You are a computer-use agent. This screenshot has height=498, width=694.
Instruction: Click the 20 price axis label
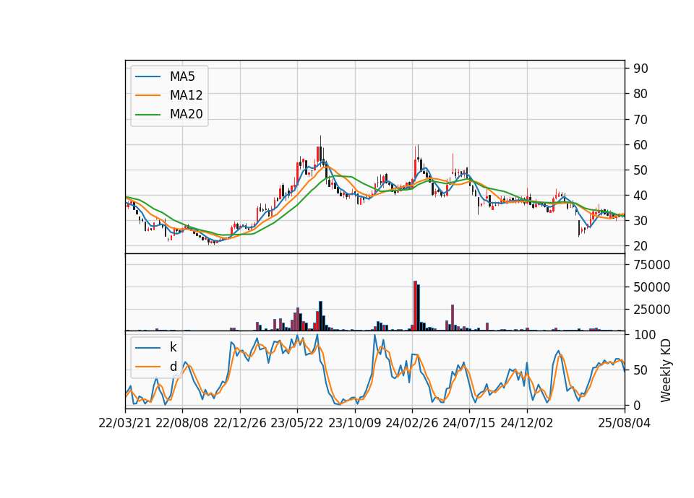tap(641, 246)
